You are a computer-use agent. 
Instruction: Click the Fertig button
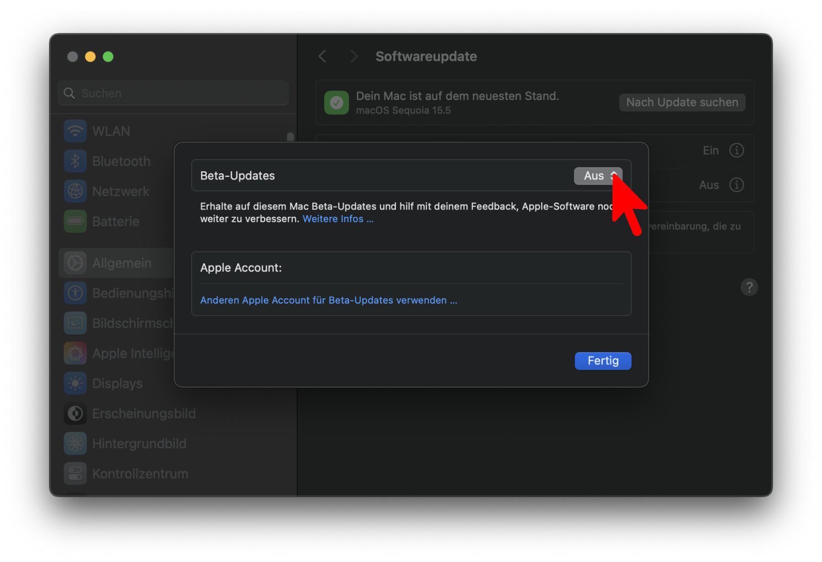(x=602, y=361)
